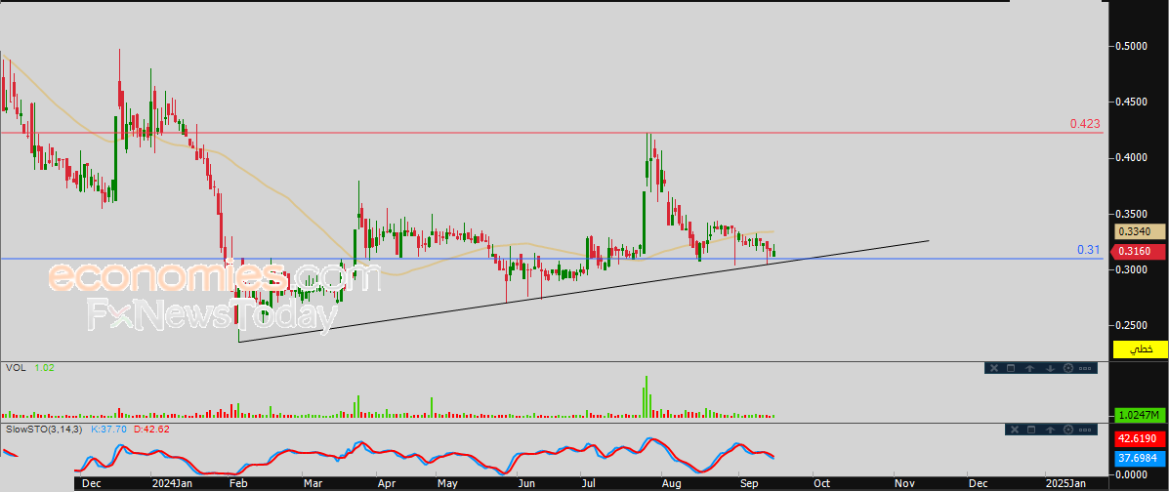The image size is (1169, 492).
Task: Click the tallest green volume bar
Action: [647, 395]
